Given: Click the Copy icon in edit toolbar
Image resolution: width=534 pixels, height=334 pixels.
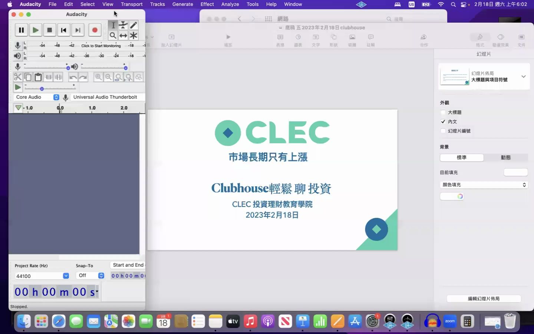Looking at the screenshot, I should (28, 77).
